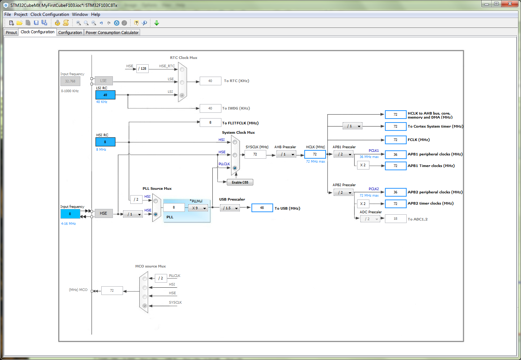Image resolution: width=521 pixels, height=360 pixels.
Task: Click the STM32CubeMX title bar app icon
Action: pos(6,5)
